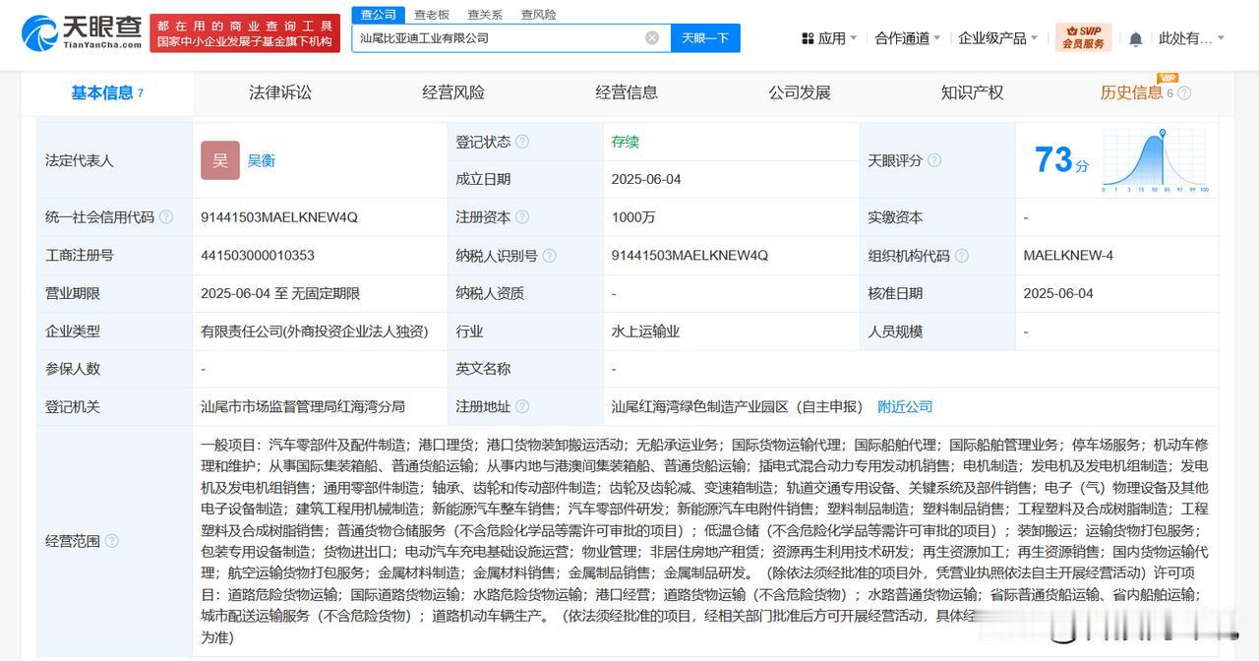Show help for 注册资本 question mark
This screenshot has height=661, width=1259.
tap(522, 217)
